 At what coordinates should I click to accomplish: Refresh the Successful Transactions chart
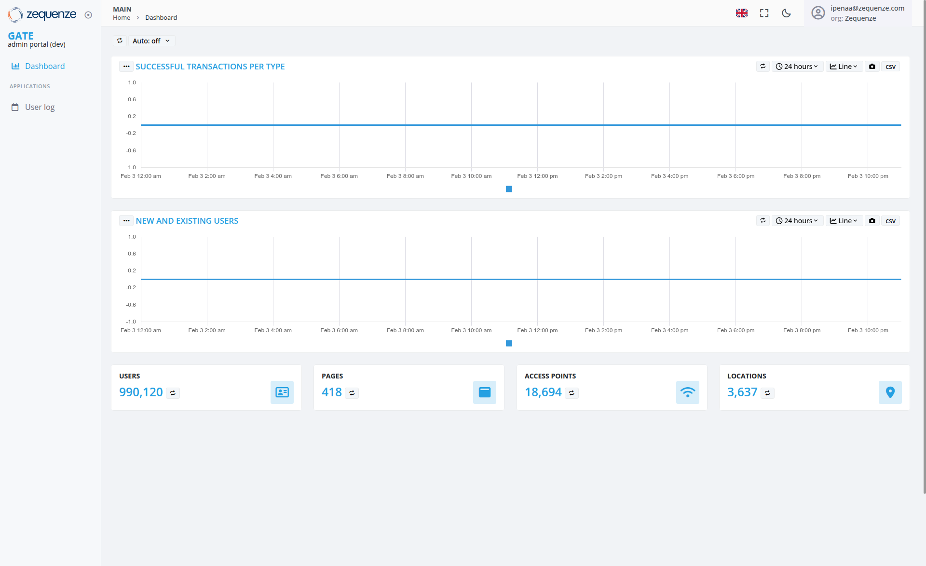[x=763, y=67]
